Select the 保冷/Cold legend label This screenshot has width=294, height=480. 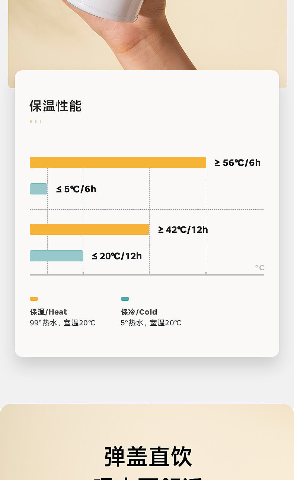pyautogui.click(x=139, y=312)
